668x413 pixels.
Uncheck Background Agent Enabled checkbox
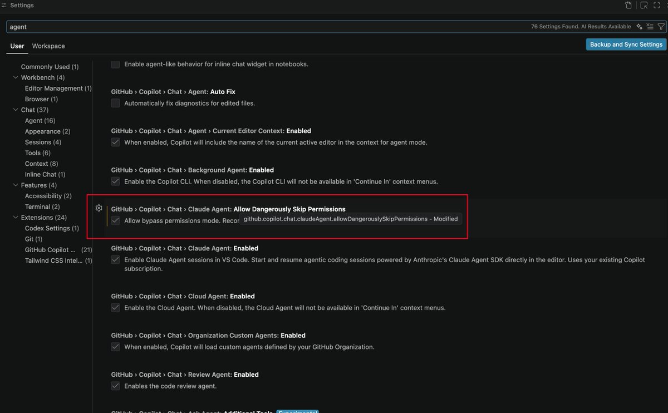tap(115, 181)
